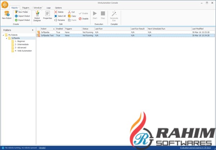Sort by the Robot column header
Image resolution: width=216 pixels, height=150 pixels.
point(48,29)
